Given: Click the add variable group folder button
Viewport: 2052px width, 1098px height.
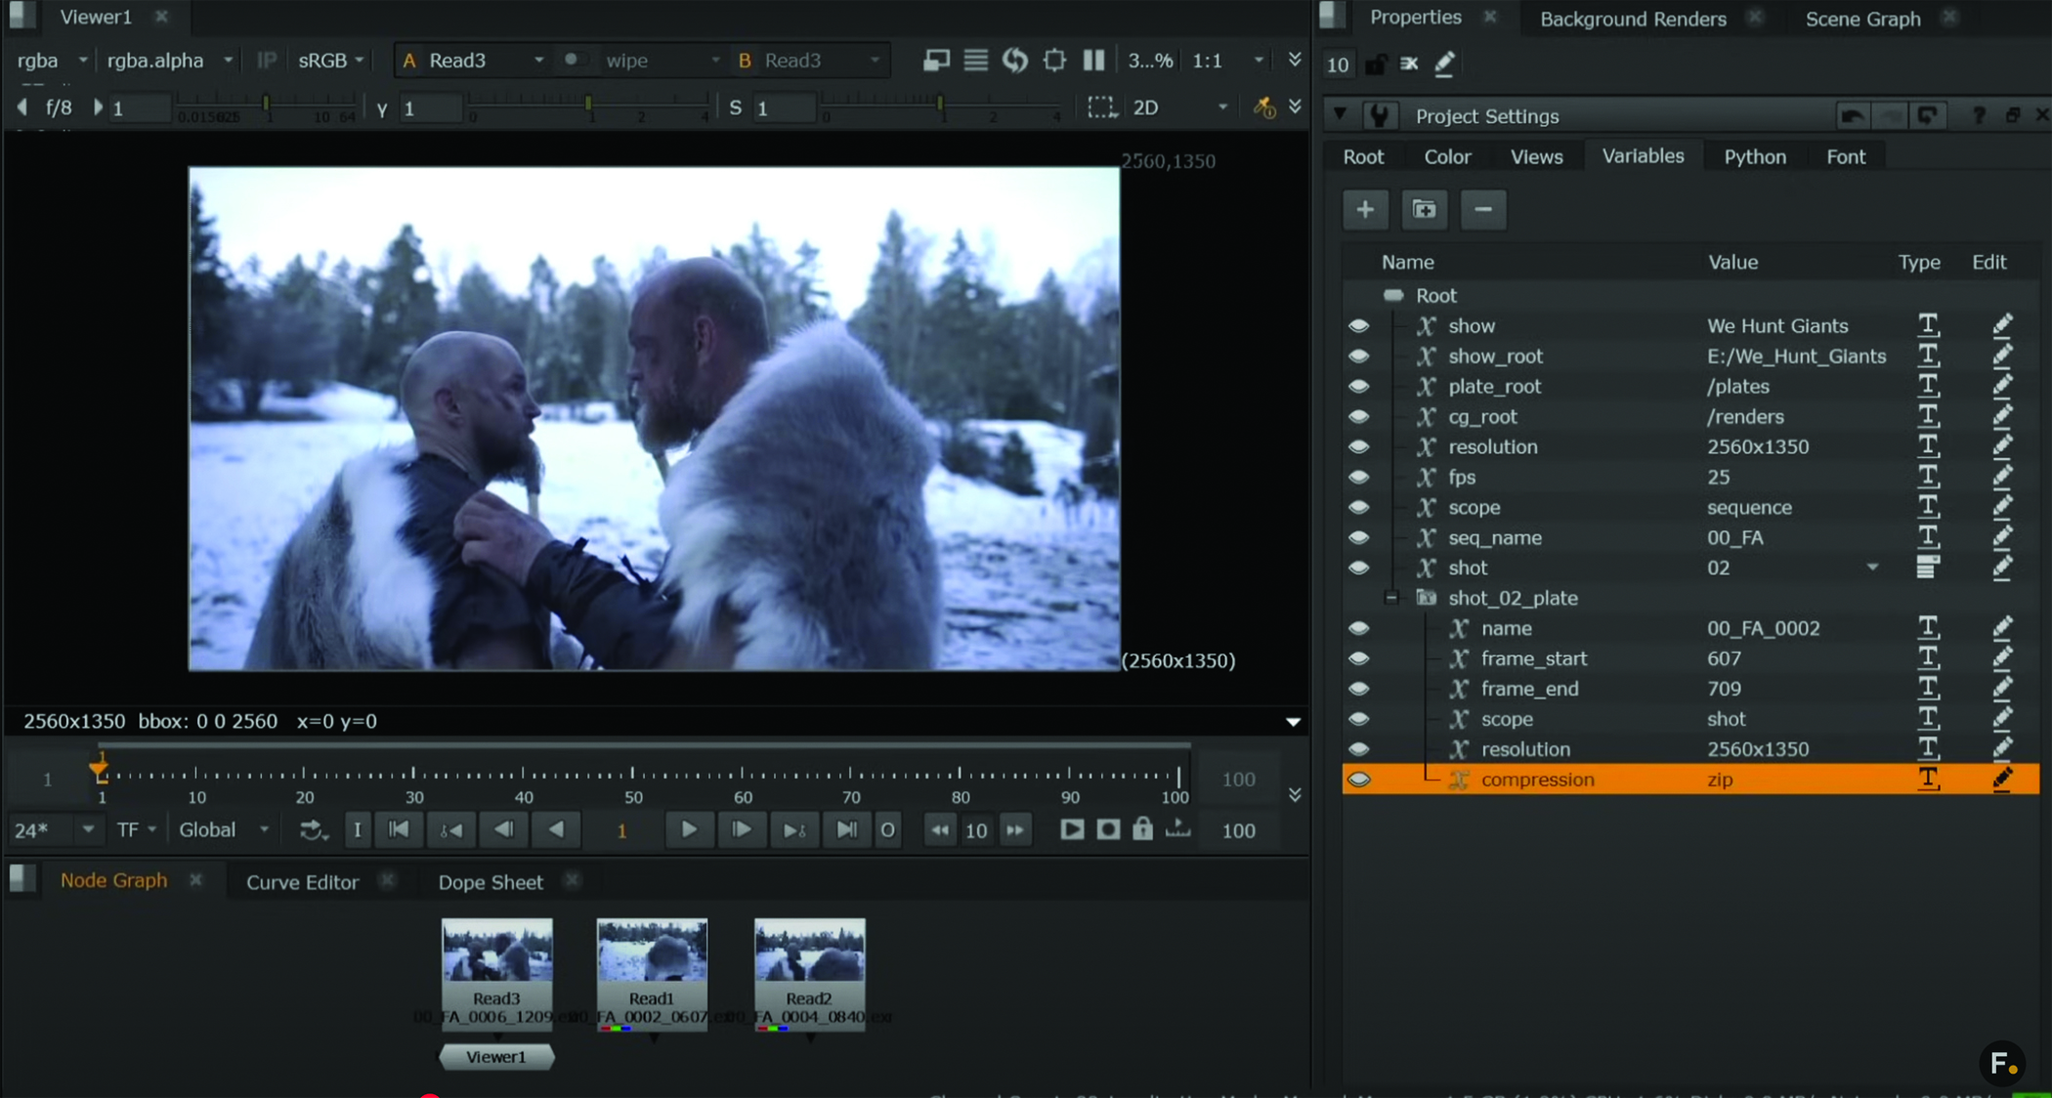Looking at the screenshot, I should pyautogui.click(x=1424, y=209).
